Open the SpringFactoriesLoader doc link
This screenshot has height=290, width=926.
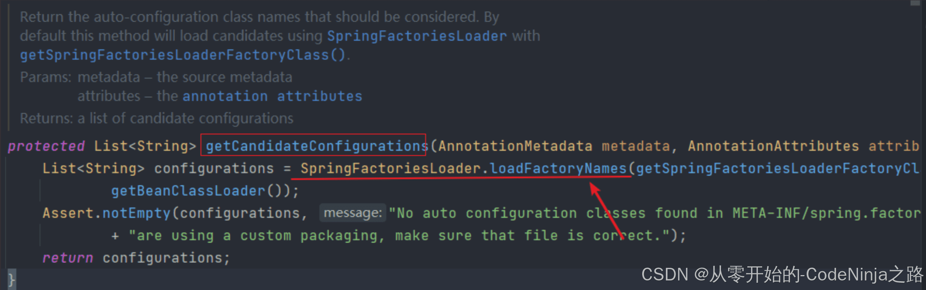[x=417, y=36]
